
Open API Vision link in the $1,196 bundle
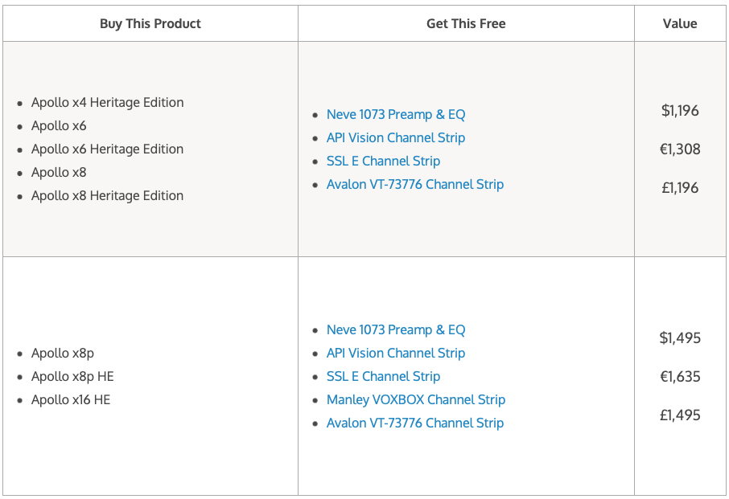pyautogui.click(x=396, y=138)
